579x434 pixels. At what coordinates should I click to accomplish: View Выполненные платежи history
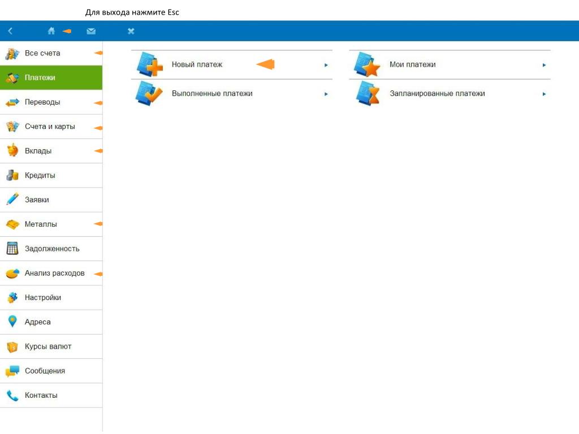point(232,94)
